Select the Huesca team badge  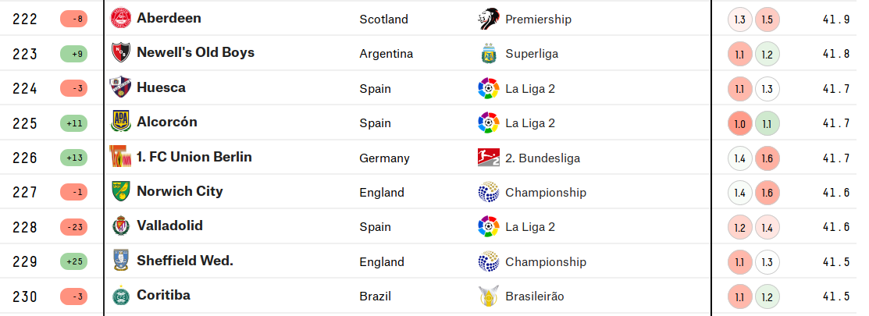point(121,87)
